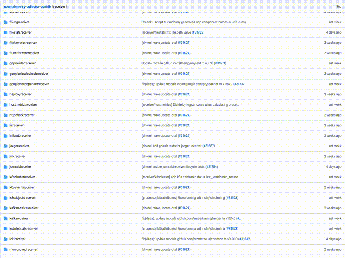
Task: Open pull request #31571 on gitproviderreceiver row
Action: pos(220,63)
